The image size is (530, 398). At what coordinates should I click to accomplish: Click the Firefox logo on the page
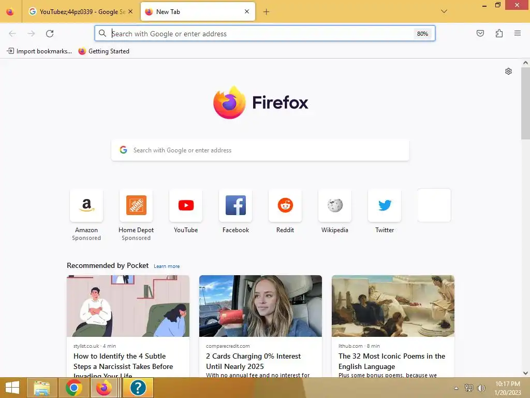pos(261,103)
